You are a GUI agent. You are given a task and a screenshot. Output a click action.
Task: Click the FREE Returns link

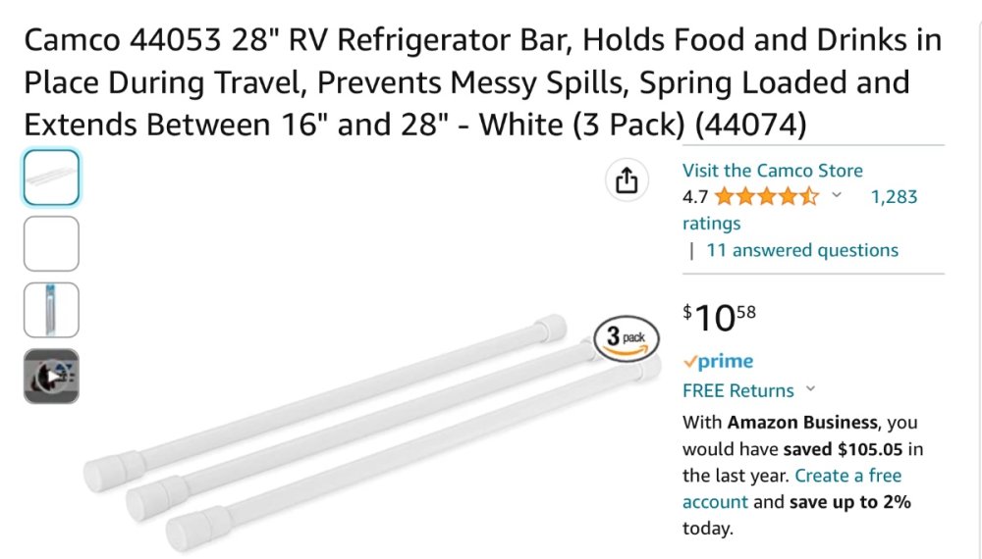point(737,390)
